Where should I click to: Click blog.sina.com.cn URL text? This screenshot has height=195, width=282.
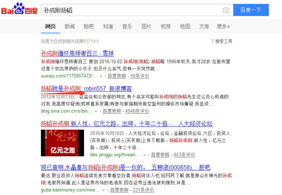pyautogui.click(x=66, y=111)
